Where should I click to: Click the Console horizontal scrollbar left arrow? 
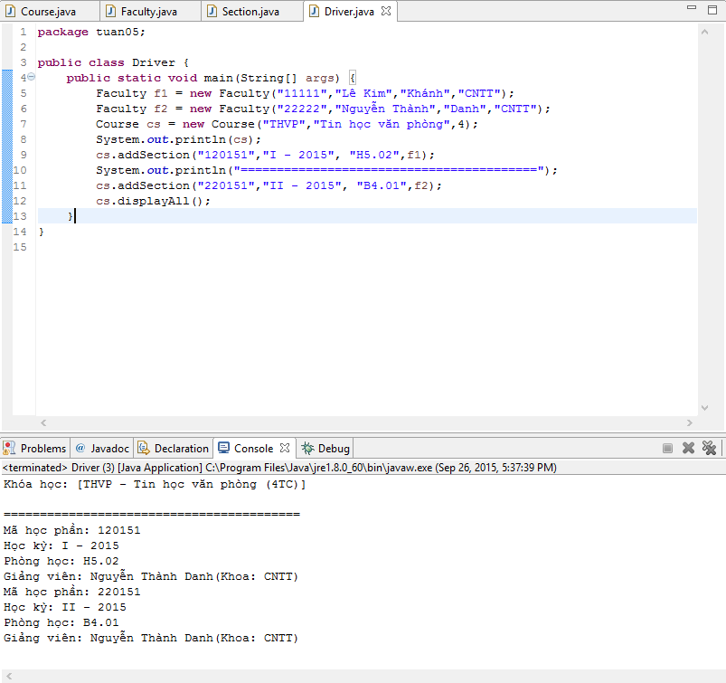pos(9,677)
